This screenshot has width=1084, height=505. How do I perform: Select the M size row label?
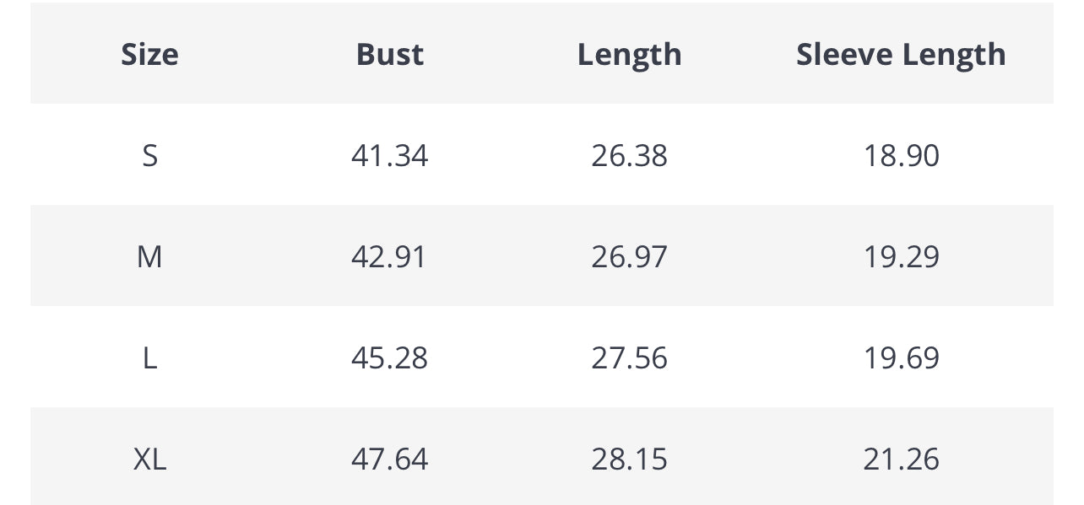pos(149,257)
